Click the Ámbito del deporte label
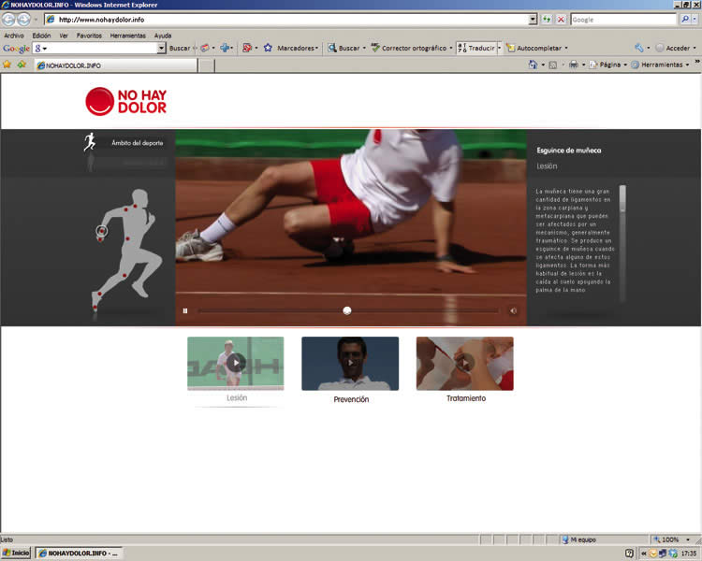Screen dimensions: 702x561 (137, 143)
